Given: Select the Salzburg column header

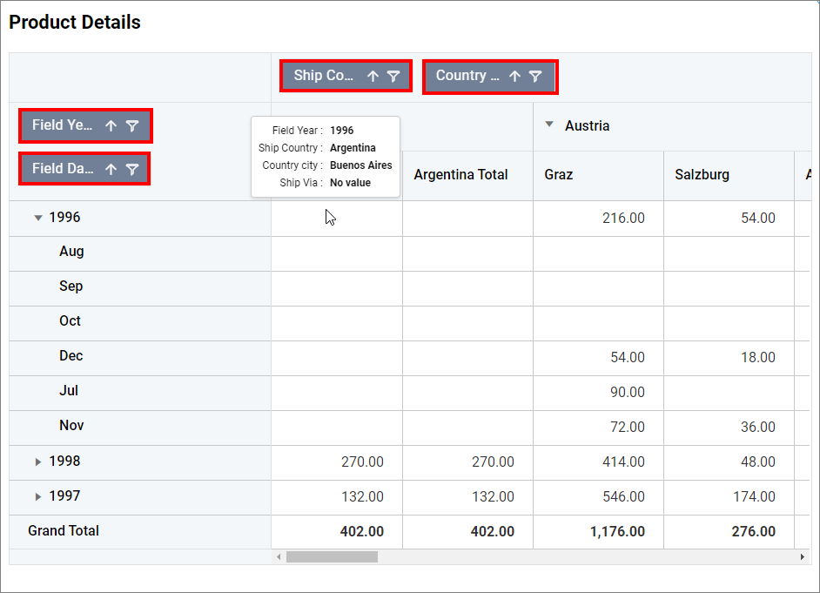Looking at the screenshot, I should pyautogui.click(x=702, y=175).
